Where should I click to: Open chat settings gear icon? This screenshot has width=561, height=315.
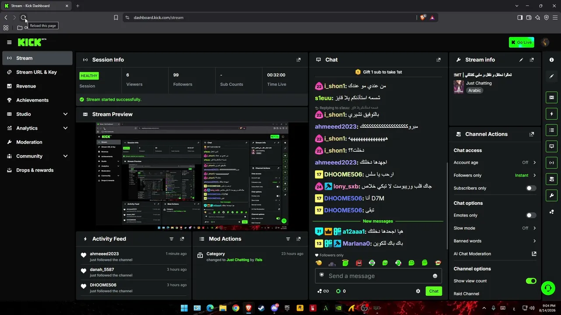(418, 291)
